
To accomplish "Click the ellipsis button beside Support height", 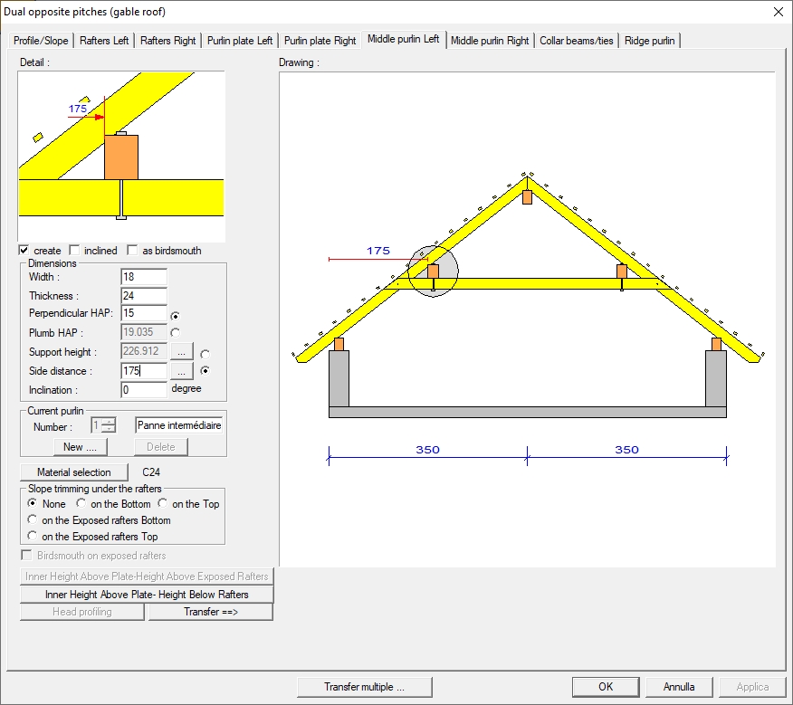I will click(x=182, y=352).
